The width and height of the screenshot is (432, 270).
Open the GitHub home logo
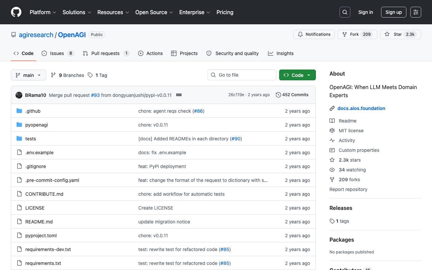pyautogui.click(x=16, y=12)
